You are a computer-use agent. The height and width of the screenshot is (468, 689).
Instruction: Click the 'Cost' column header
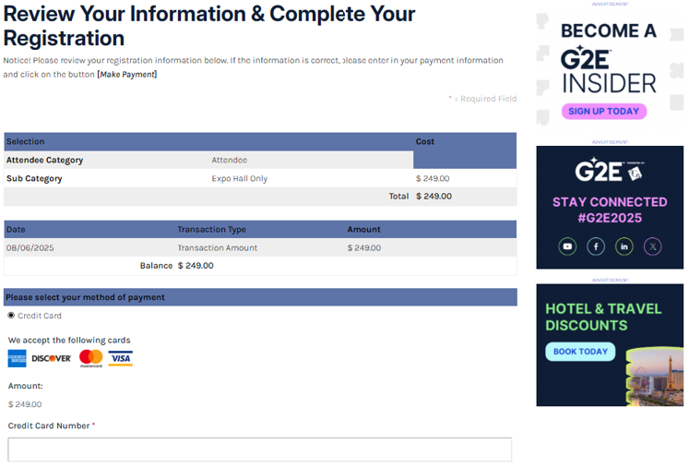click(425, 141)
